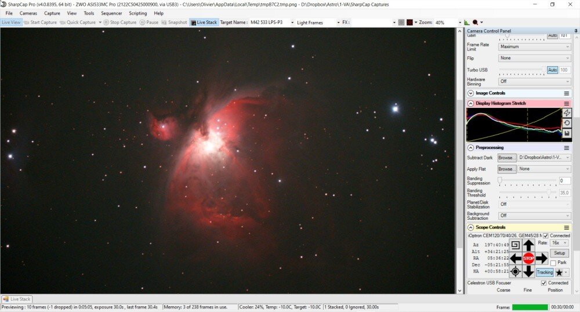Save the histogram stretch with the floppy icon
Screen dimensions: 580x312
[567, 133]
